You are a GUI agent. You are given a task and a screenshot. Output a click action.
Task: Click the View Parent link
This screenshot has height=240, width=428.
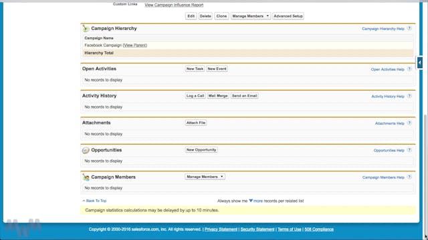pyautogui.click(x=135, y=45)
